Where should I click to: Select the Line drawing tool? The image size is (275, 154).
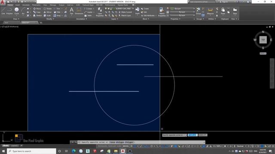(3, 11)
